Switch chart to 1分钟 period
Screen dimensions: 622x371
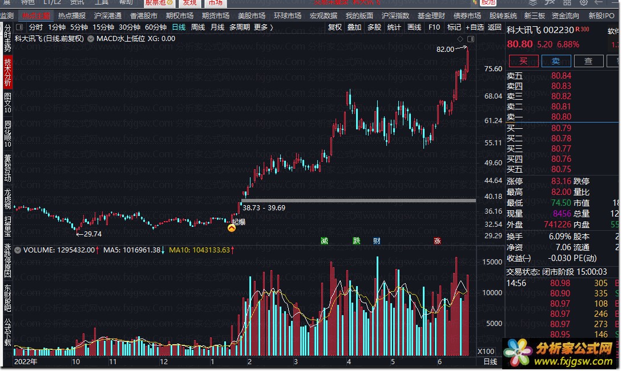(56, 27)
